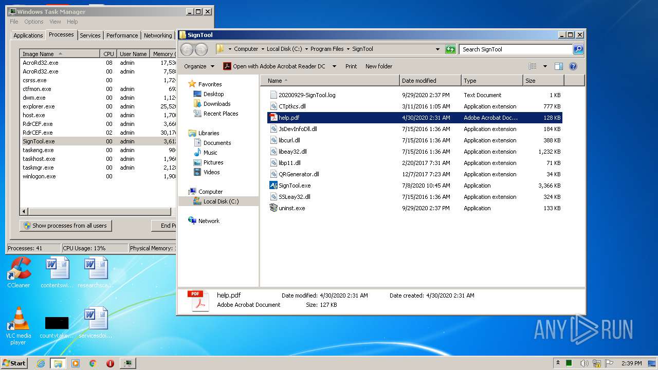Open dropdown arrow beside Open with Adobe

pos(334,66)
